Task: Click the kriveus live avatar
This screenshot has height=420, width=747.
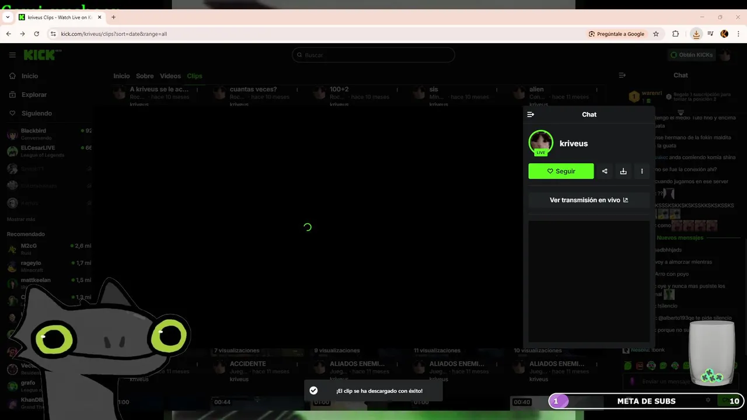Action: 540,143
